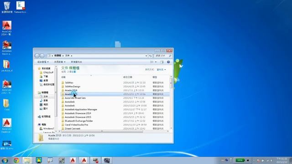Click the green battery indicator in system tray
This screenshot has width=292, height=164.
(x=240, y=160)
